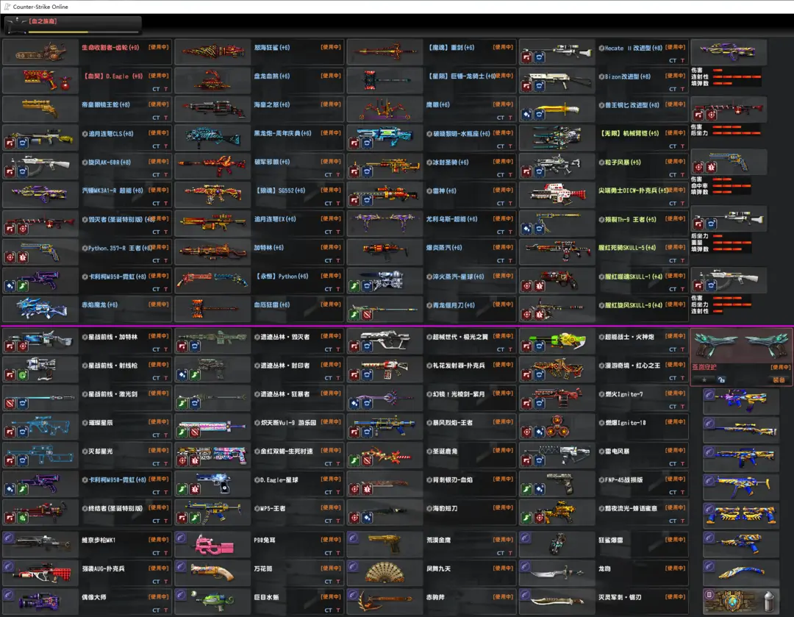Select the 鹰眼 (+6) bow weapon image
The image size is (794, 617).
pos(385,108)
